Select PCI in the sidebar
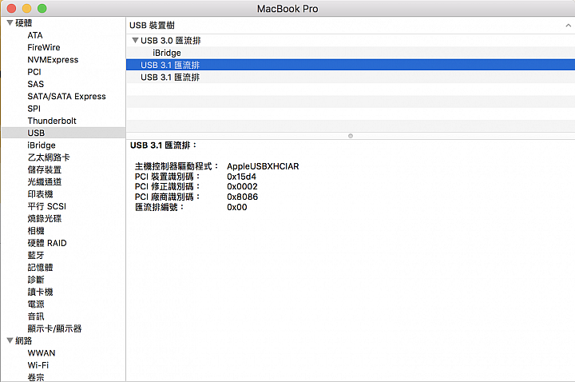575x382 pixels. [x=34, y=72]
